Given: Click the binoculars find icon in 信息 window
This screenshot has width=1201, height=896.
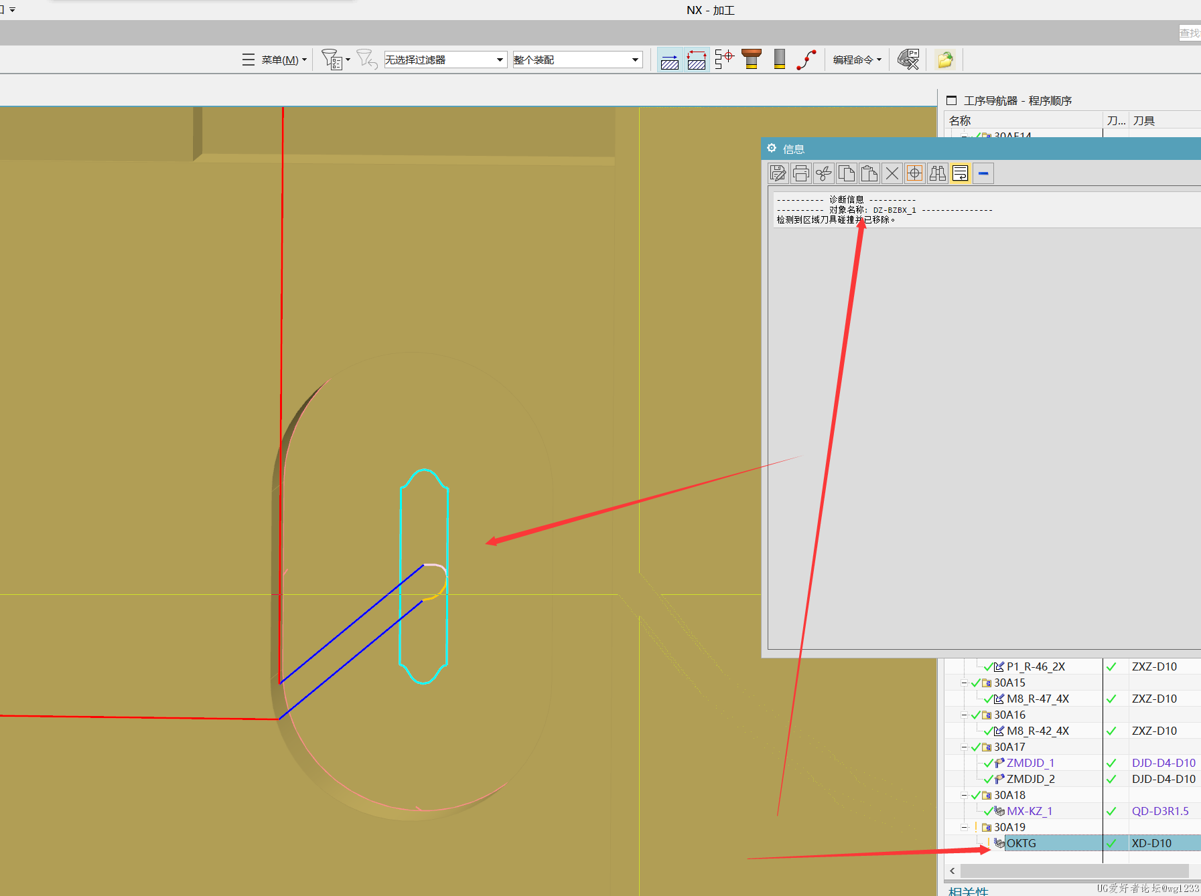Looking at the screenshot, I should tap(938, 174).
